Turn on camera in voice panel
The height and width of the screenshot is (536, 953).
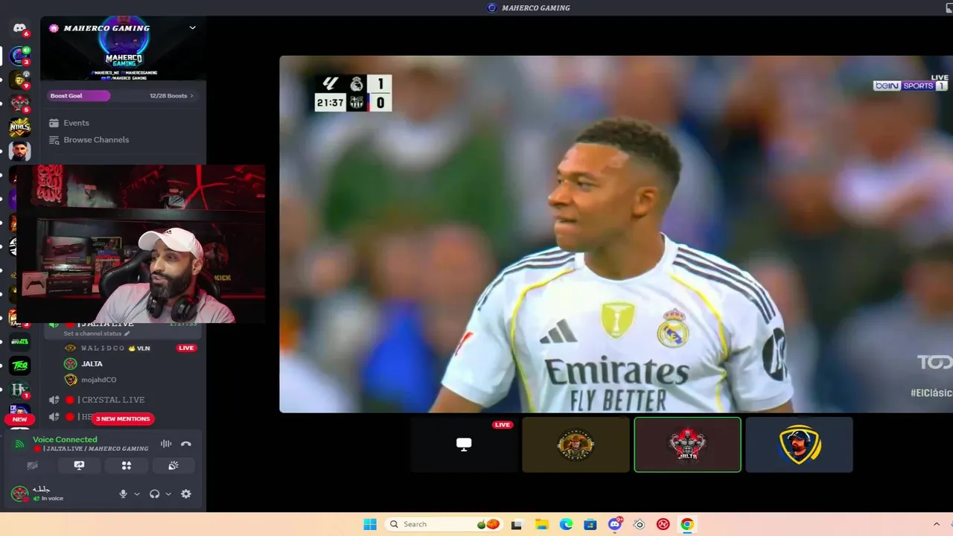click(x=32, y=465)
